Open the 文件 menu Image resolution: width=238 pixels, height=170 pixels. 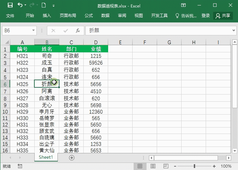10,16
